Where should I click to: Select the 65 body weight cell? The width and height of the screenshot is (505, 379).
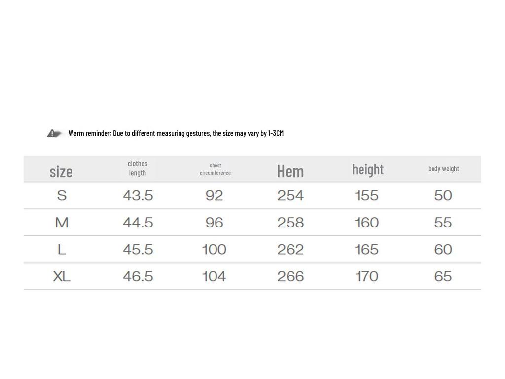pyautogui.click(x=443, y=276)
